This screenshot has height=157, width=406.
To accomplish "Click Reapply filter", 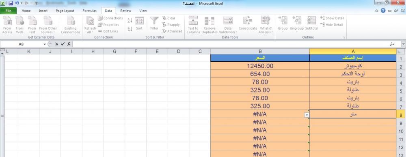I will tap(171, 25).
